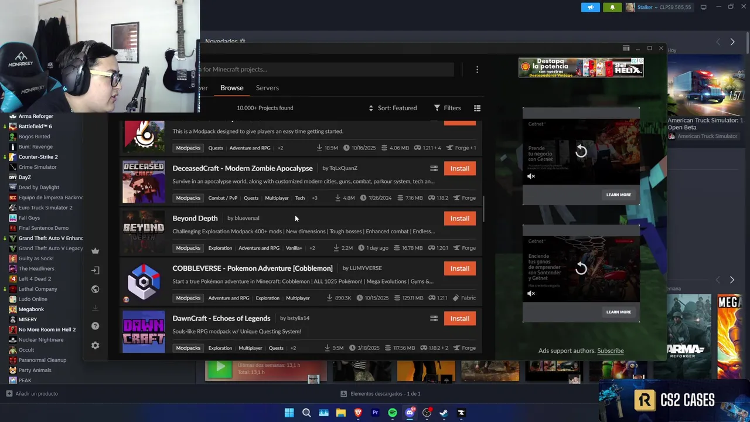
Task: Expand +3 extra tags on DeceasedCraft
Action: 315,198
